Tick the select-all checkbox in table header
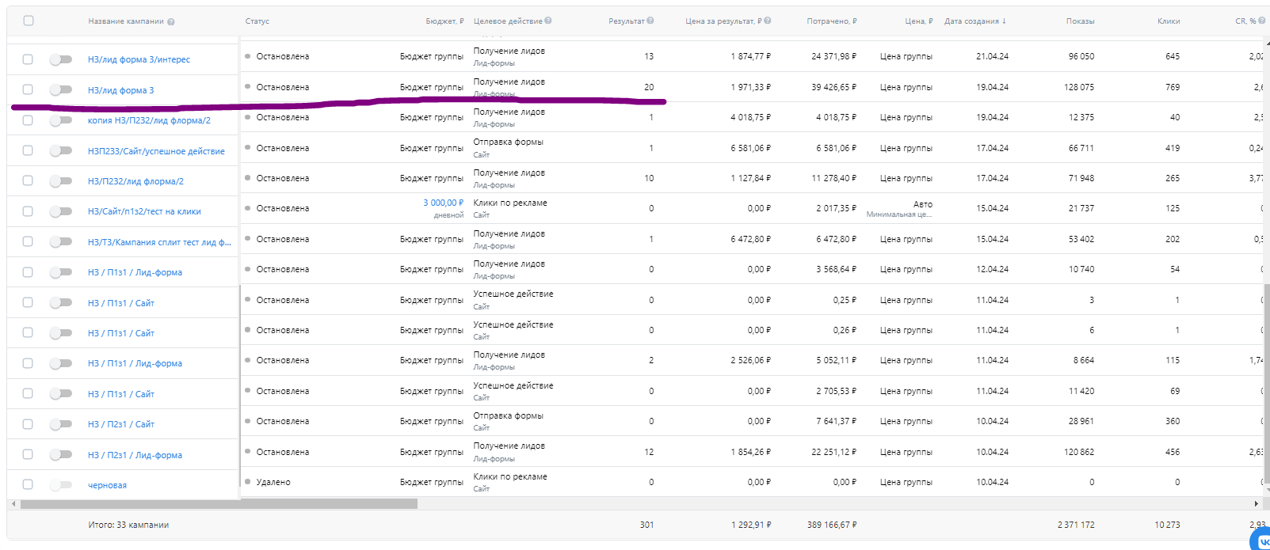Viewport: 1270px width, 550px height. [x=29, y=21]
